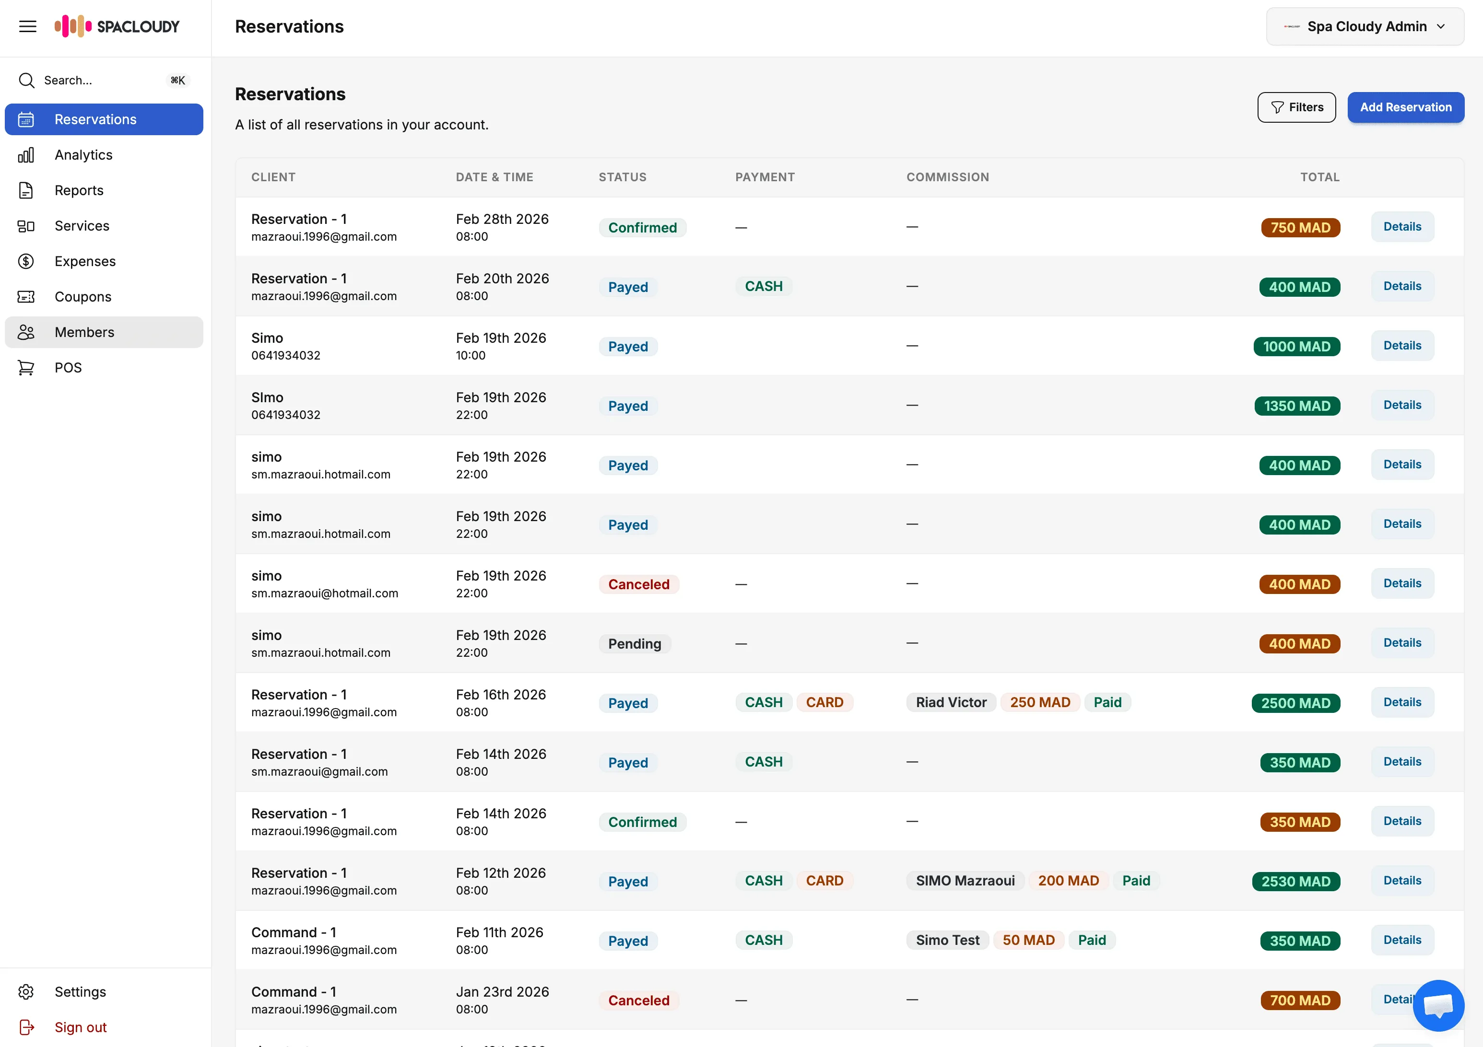Click the SPACLOUDY logo
The image size is (1483, 1047).
[x=117, y=26]
